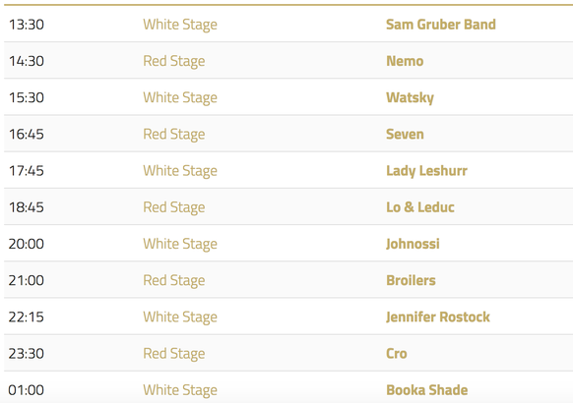Click the Watsky artist name

410,97
